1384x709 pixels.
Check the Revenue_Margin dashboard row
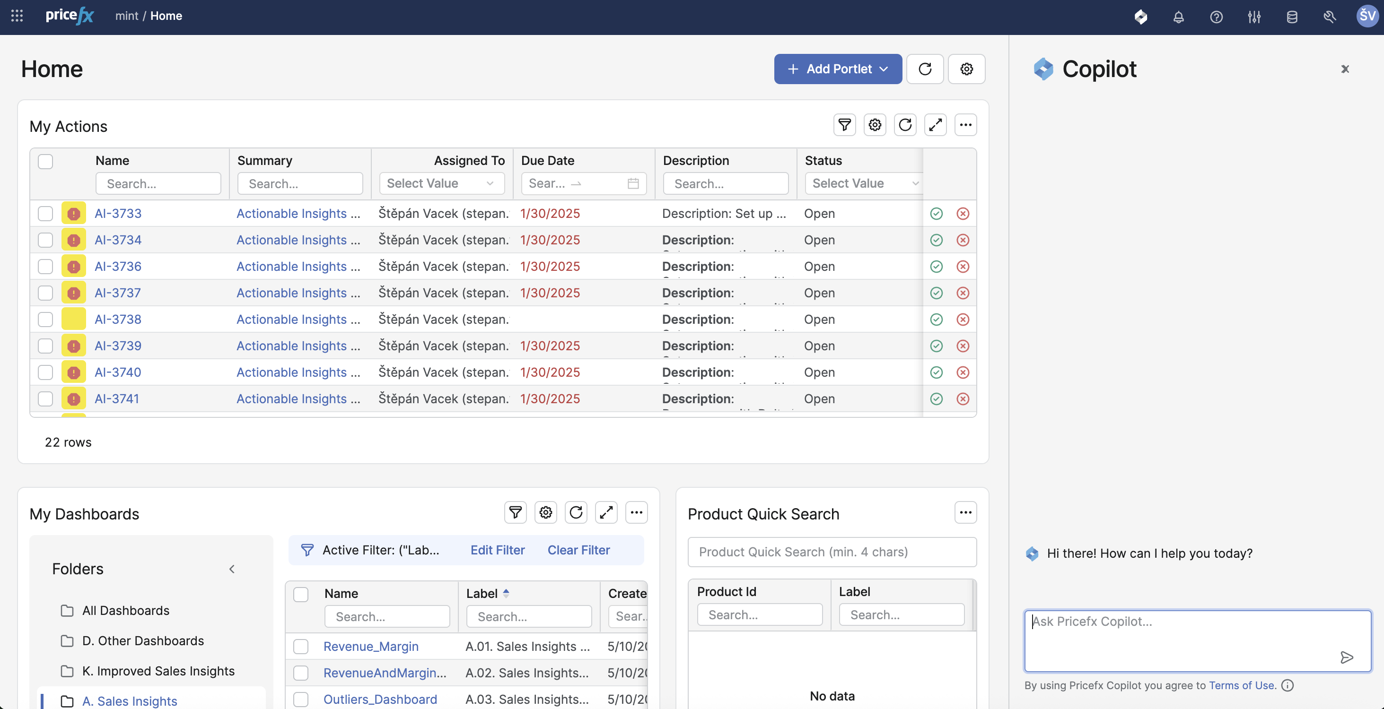tap(300, 646)
